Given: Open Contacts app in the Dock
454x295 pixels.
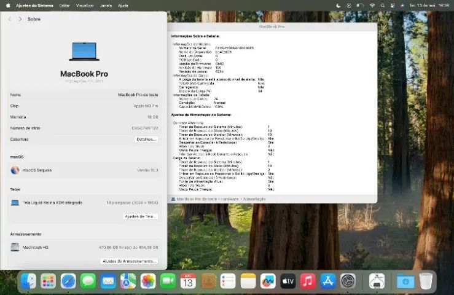Looking at the screenshot, I should [x=208, y=281].
